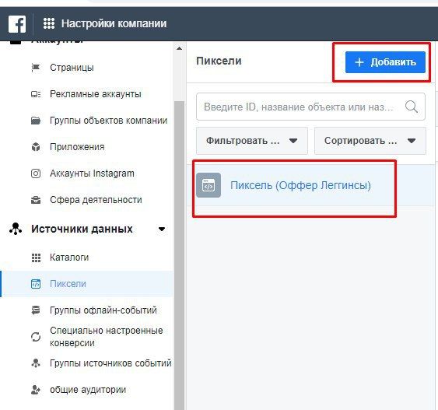
Task: Click the Facebook logo icon
Action: (x=17, y=24)
